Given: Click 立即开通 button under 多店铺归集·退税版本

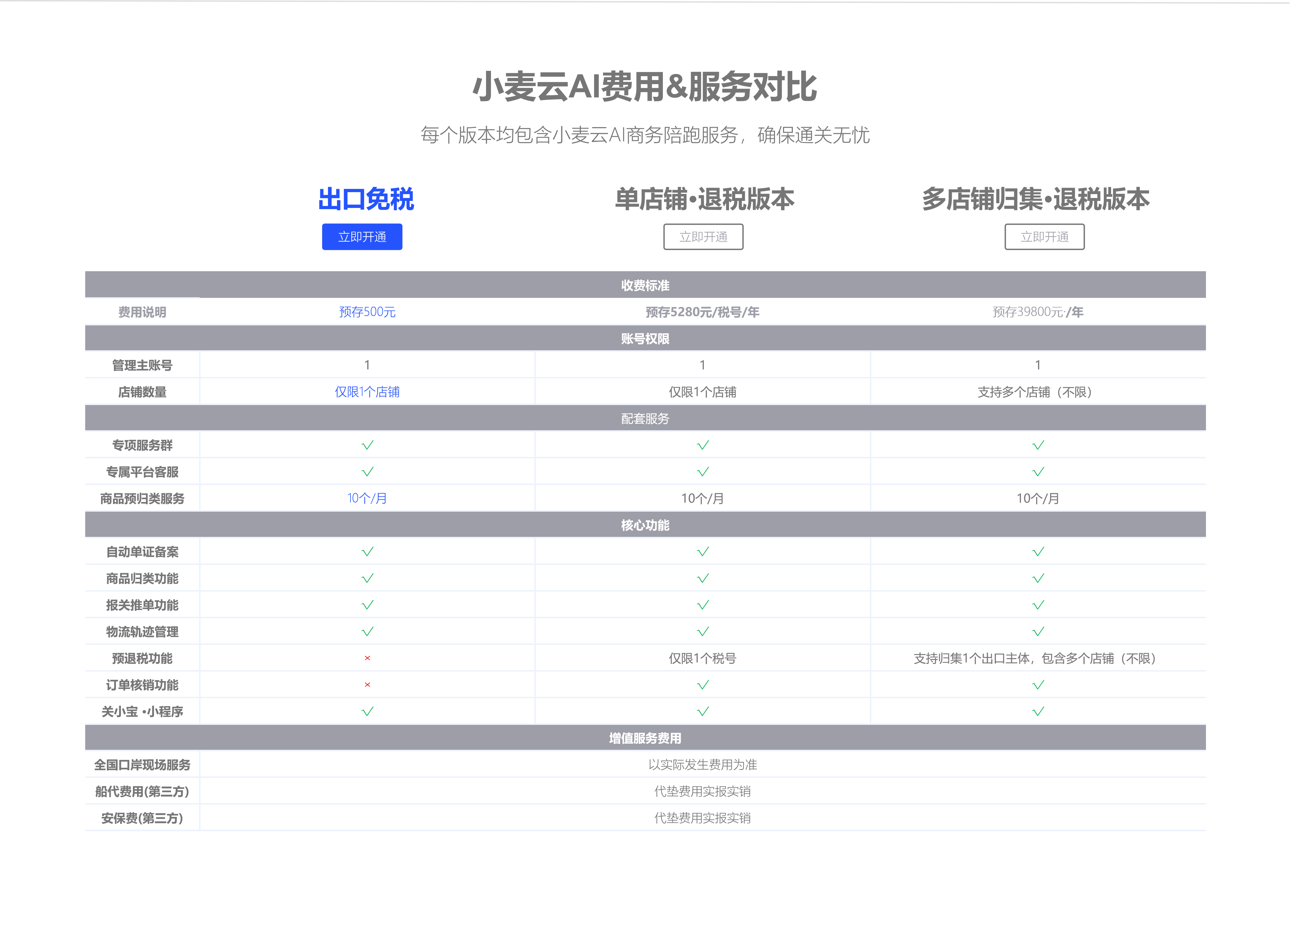Looking at the screenshot, I should [1044, 237].
